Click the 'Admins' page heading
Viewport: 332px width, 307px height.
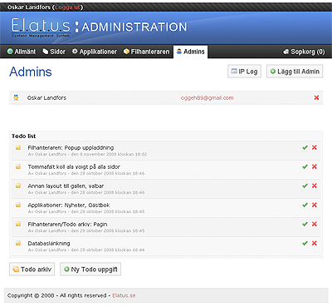31,72
